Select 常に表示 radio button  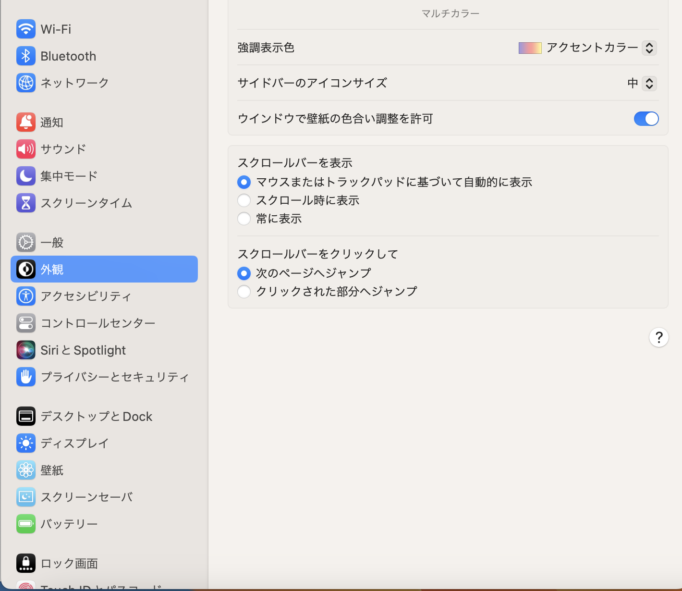click(x=244, y=219)
